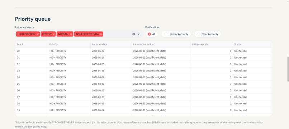Select Checked only verification option
The width and height of the screenshot is (289, 129).
tap(208, 34)
